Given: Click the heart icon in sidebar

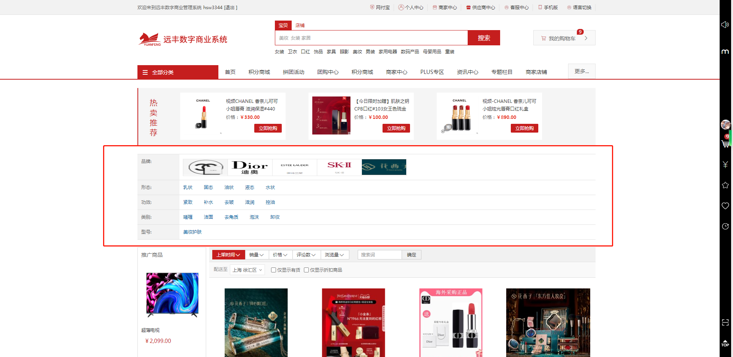Looking at the screenshot, I should (x=725, y=206).
